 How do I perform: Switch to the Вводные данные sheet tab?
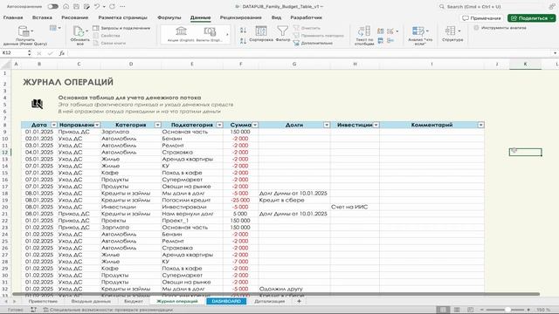coord(91,301)
